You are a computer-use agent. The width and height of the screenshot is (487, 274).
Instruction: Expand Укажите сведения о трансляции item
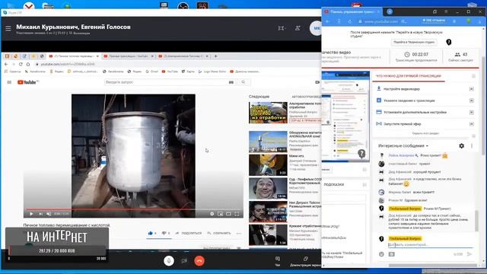click(425, 100)
